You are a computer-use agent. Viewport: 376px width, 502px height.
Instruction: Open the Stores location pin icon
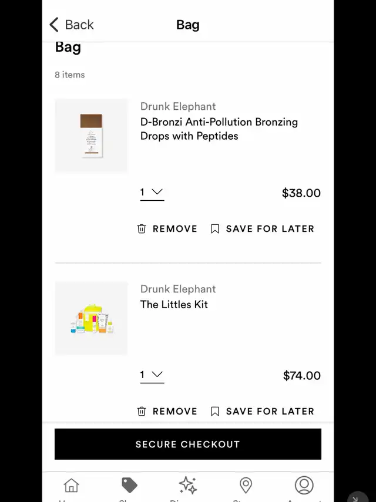click(246, 485)
